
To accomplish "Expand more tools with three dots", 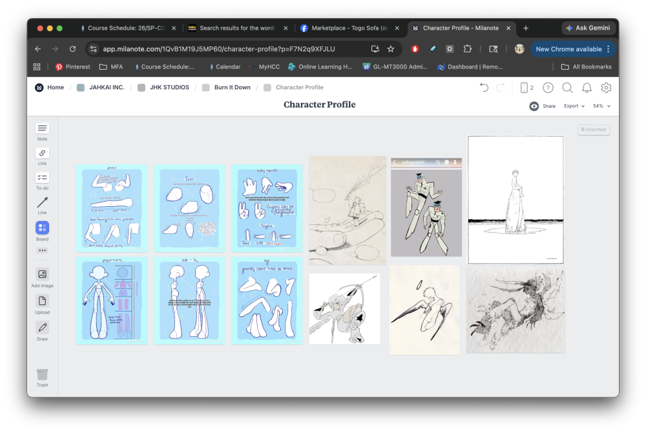I will pos(42,250).
